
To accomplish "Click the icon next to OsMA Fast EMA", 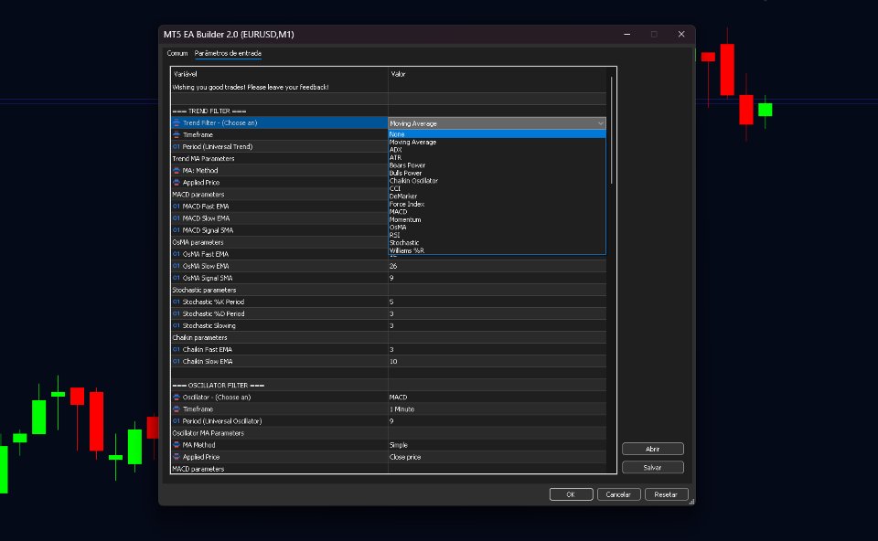I will point(177,254).
